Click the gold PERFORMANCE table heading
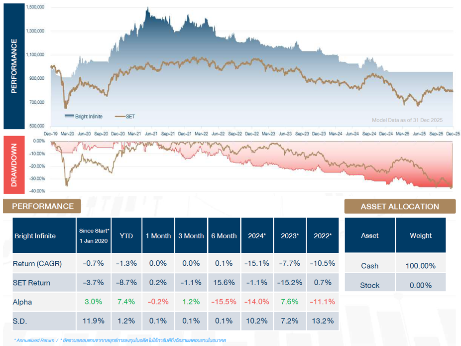This screenshot has height=346, width=461. tap(43, 206)
